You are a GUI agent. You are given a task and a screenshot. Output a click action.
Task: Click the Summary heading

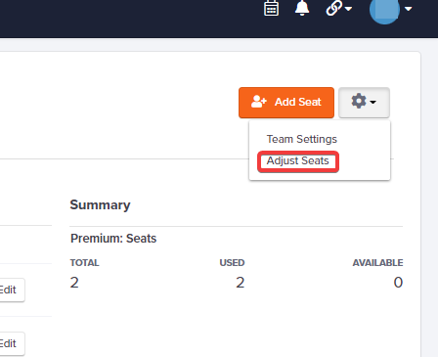(x=100, y=205)
